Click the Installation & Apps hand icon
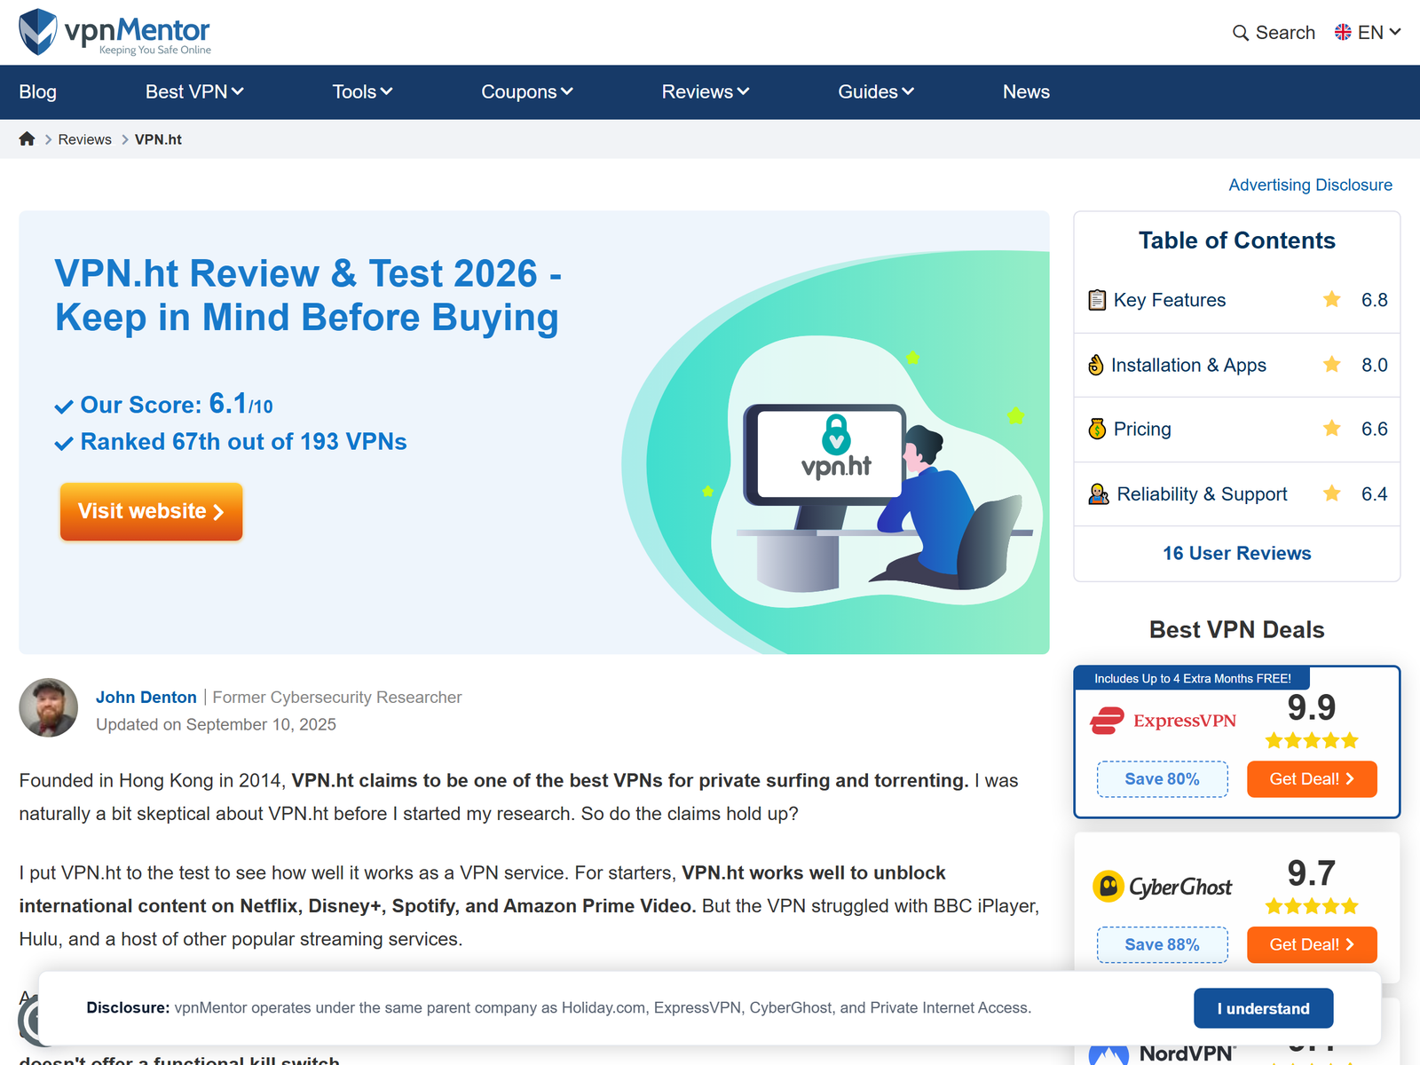The width and height of the screenshot is (1420, 1065). [x=1096, y=365]
